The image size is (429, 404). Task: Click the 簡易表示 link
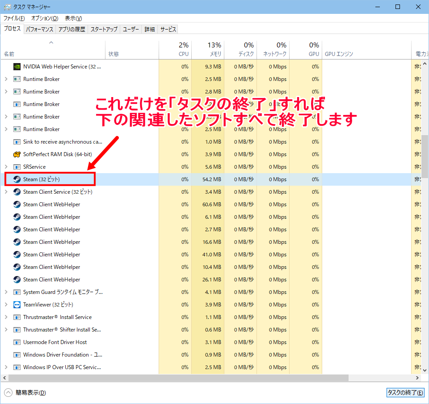pos(31,392)
